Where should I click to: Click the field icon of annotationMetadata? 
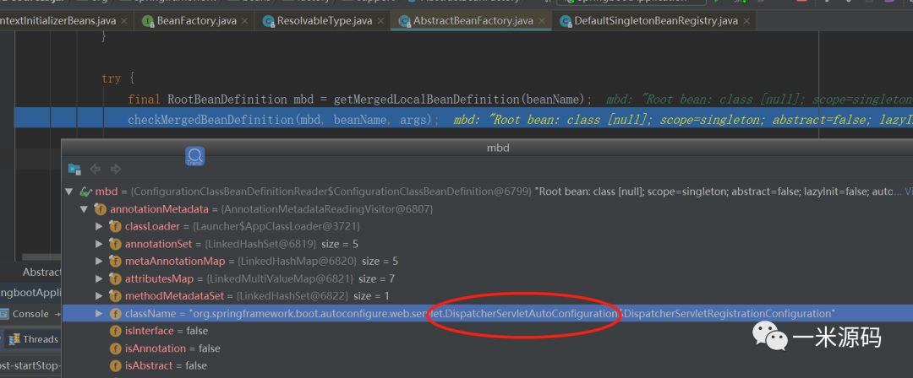(101, 208)
